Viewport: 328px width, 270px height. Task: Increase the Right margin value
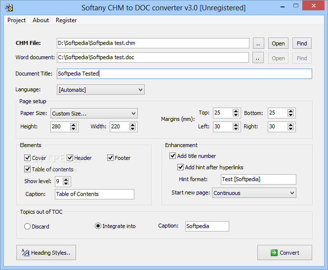[290, 125]
